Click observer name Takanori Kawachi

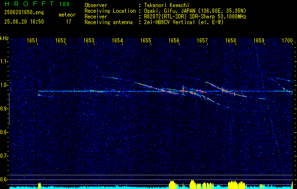click(166, 5)
